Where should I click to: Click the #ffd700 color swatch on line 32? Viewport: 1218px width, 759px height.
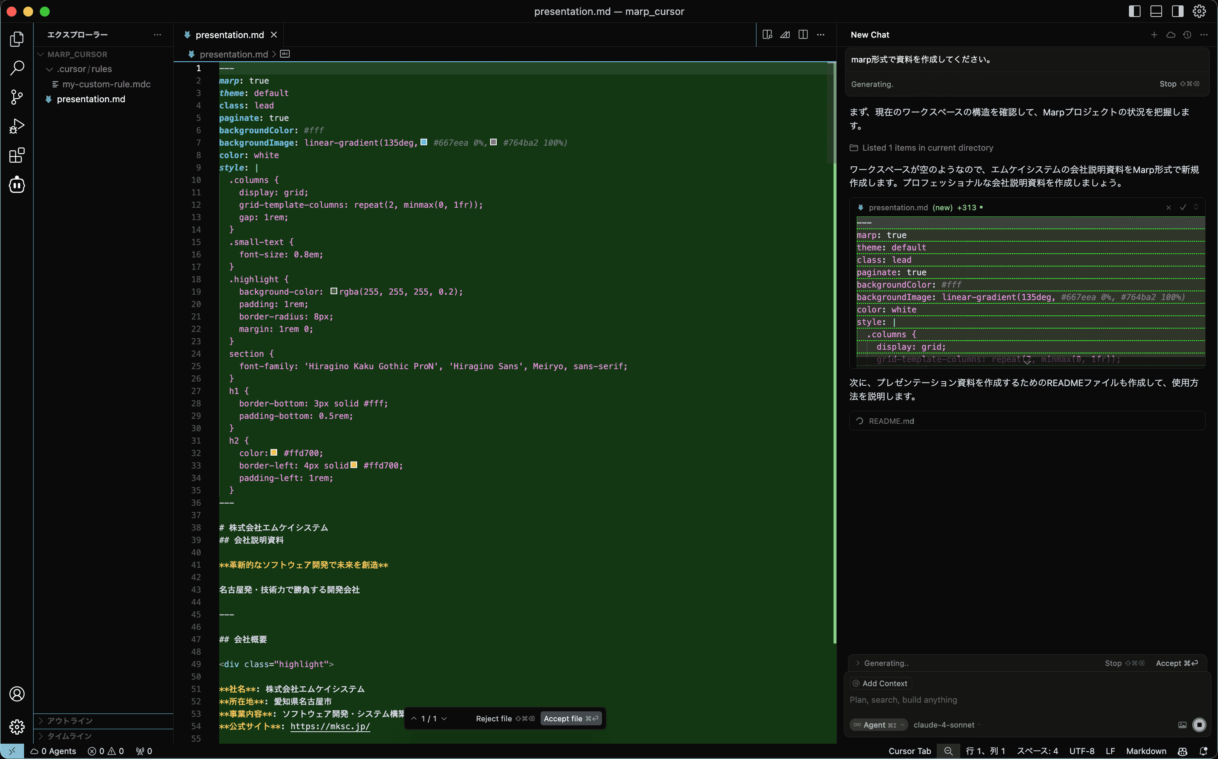point(274,452)
